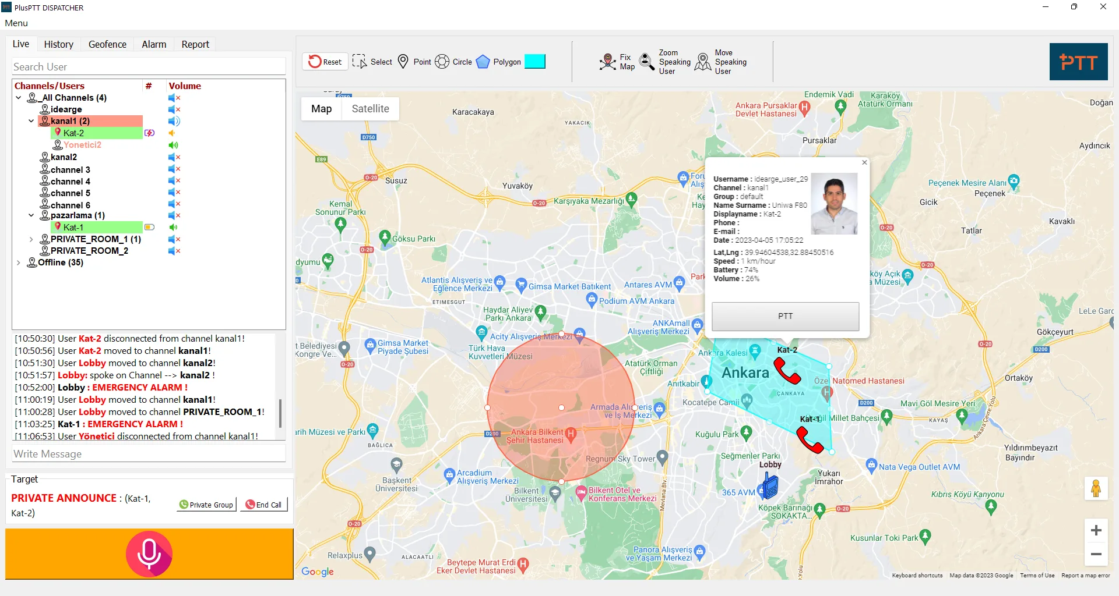Click the Kat-2 status indicator icon
The height and width of the screenshot is (596, 1119).
click(x=150, y=133)
